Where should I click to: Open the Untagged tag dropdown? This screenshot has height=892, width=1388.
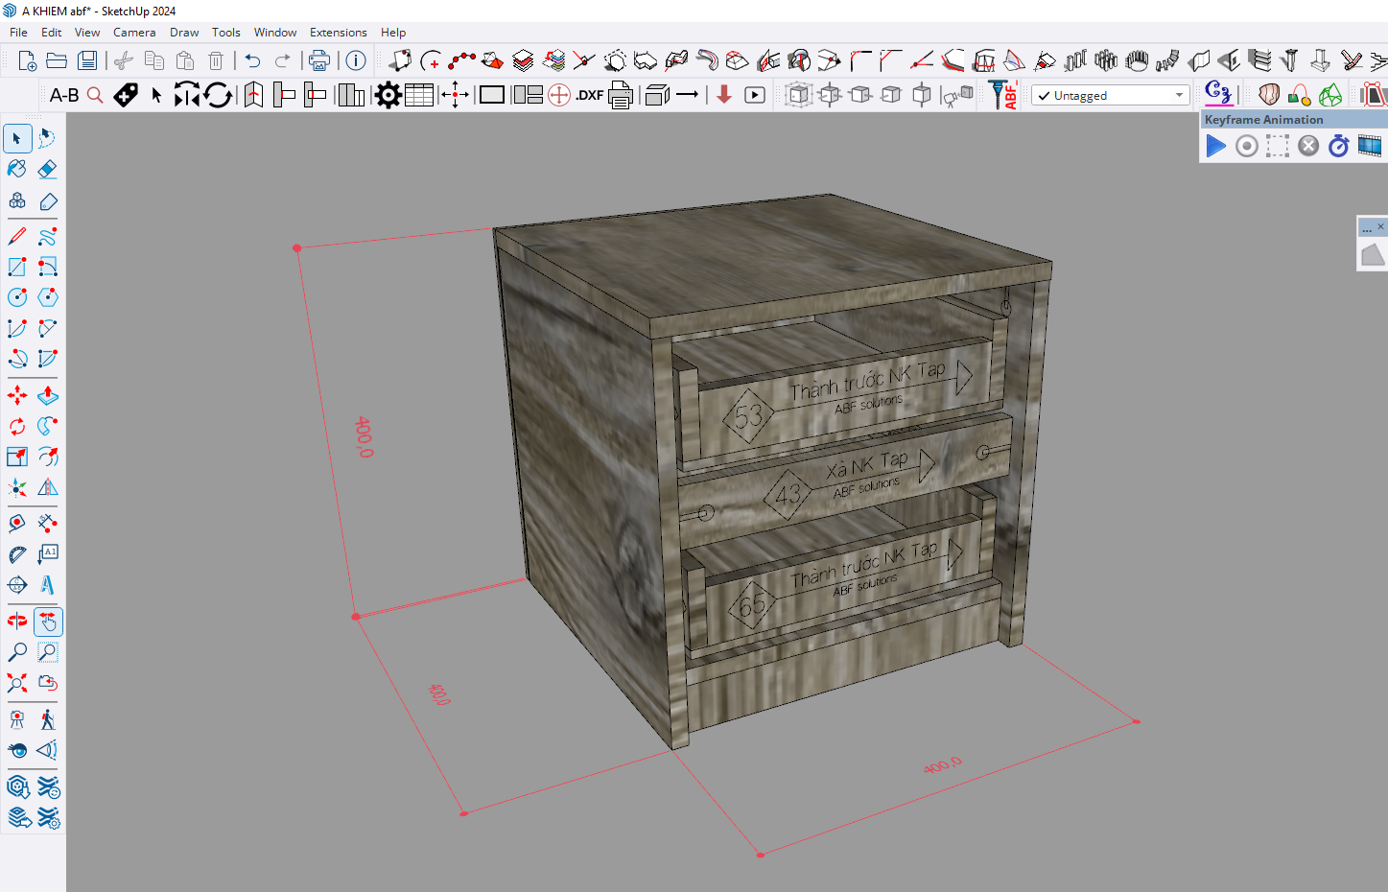(1110, 96)
